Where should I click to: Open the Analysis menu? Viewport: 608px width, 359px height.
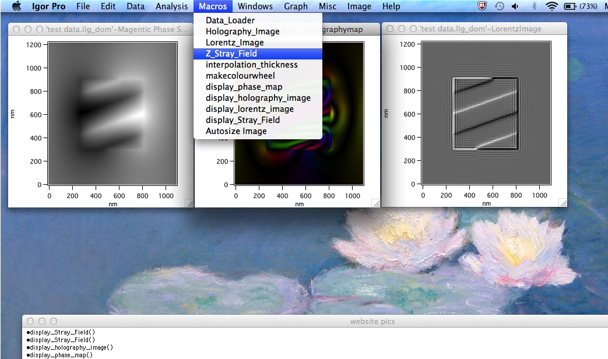click(x=171, y=6)
